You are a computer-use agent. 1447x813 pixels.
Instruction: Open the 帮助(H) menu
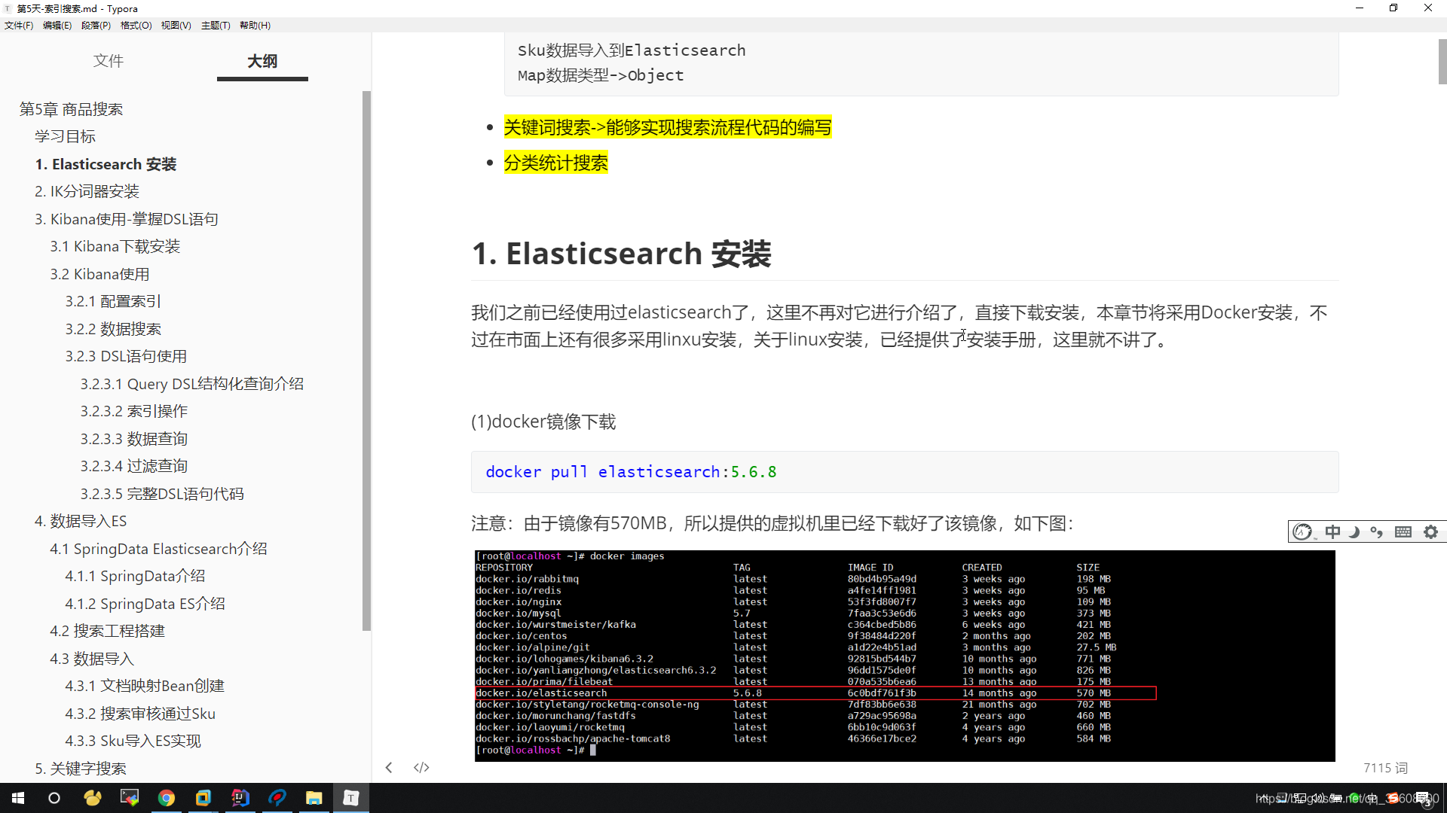pos(255,25)
